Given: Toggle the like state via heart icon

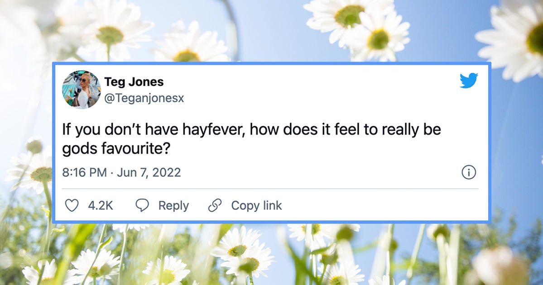Looking at the screenshot, I should [72, 205].
